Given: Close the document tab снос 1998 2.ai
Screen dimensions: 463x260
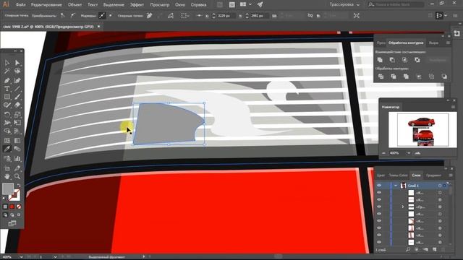Looking at the screenshot, I should (98, 27).
